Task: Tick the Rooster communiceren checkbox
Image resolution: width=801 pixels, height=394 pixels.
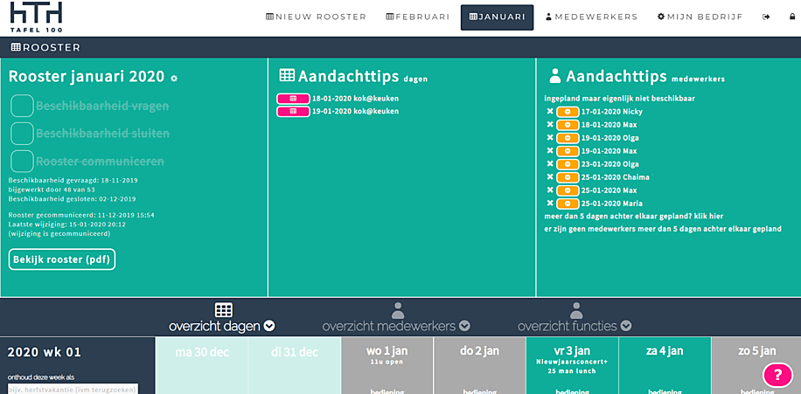Action: click(23, 162)
